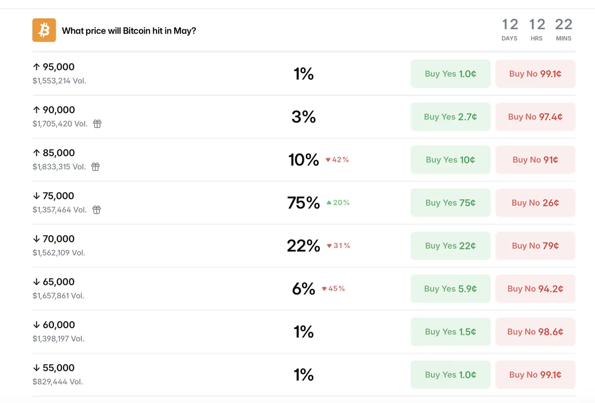This screenshot has width=595, height=403.
Task: Buy No at 97.4¢ for ↑ 90,000
Action: pos(535,117)
